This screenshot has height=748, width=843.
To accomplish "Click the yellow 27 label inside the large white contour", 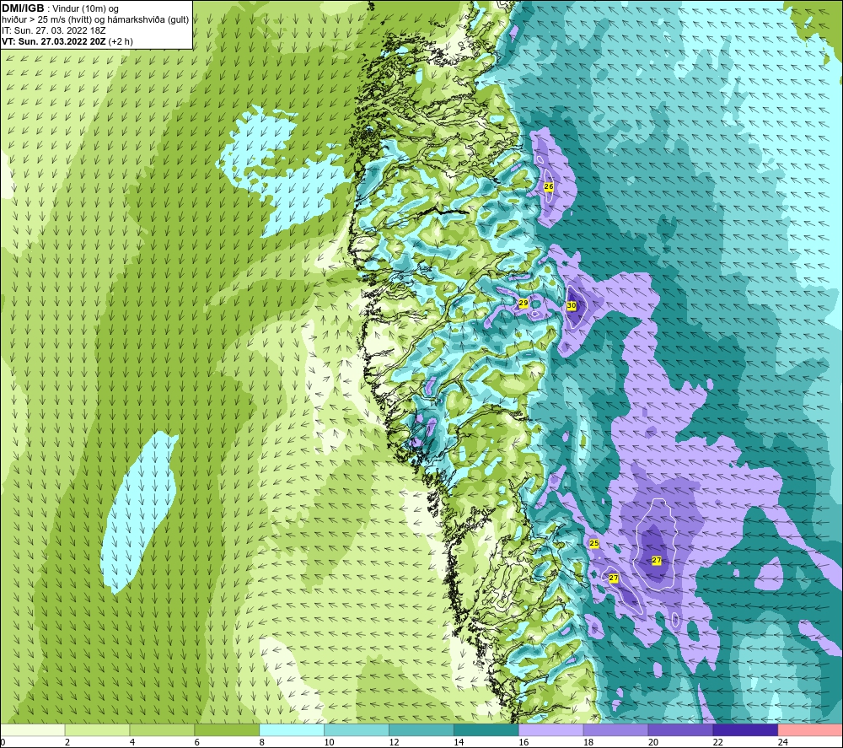I will (657, 560).
